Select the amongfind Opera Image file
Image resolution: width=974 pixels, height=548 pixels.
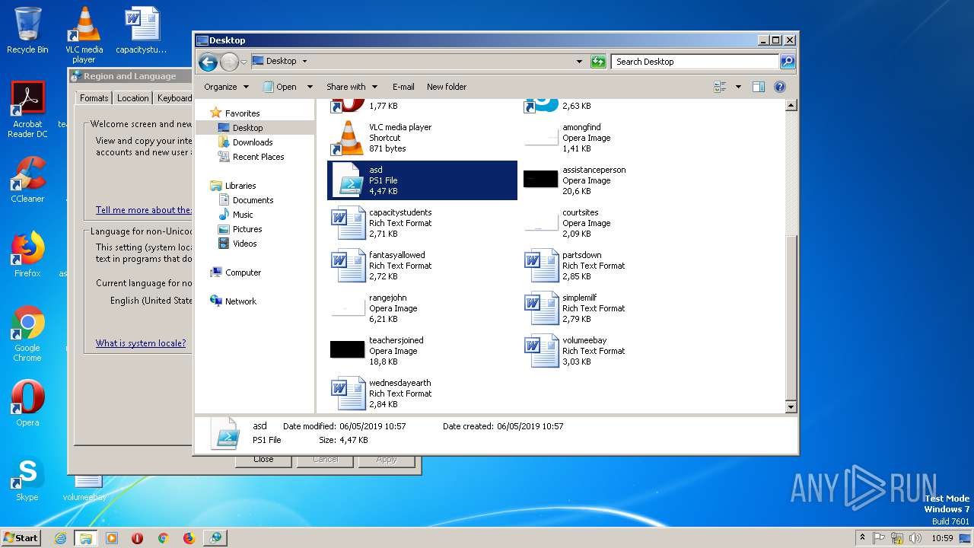(x=615, y=138)
